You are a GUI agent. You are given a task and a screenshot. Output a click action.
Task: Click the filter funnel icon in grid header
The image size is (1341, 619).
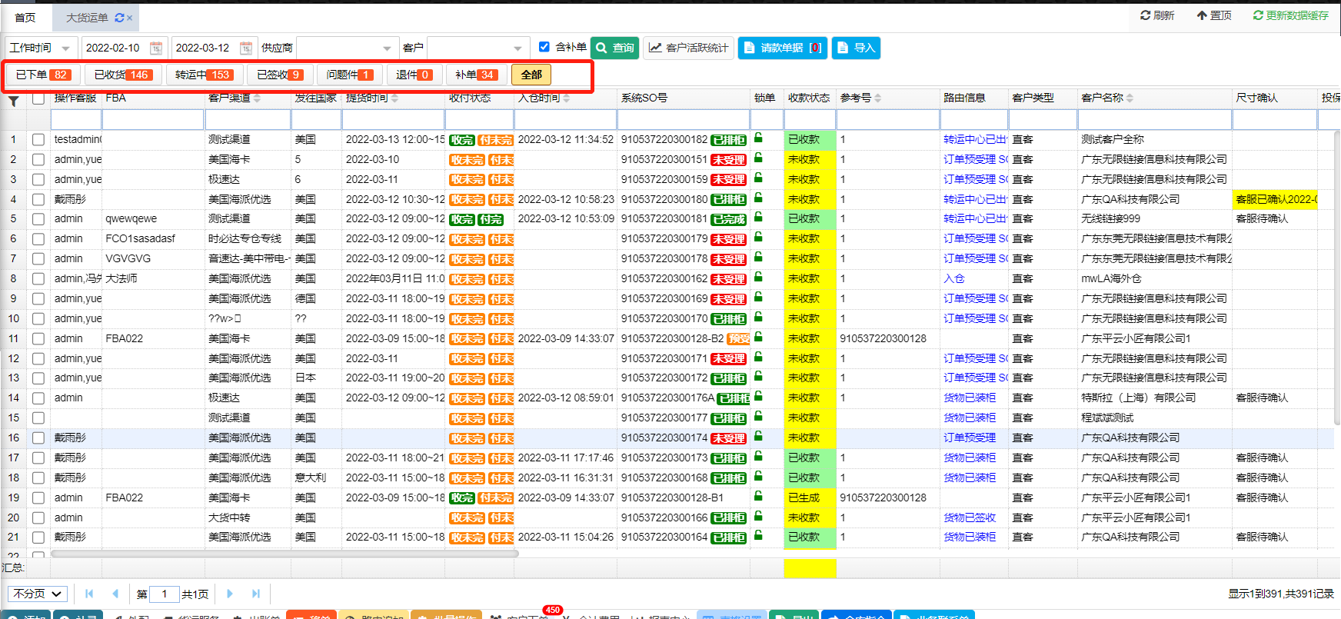(x=13, y=101)
